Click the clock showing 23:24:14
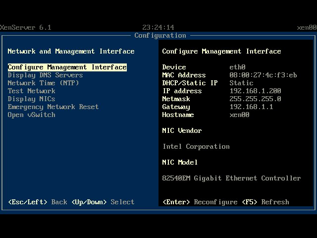 tap(158, 28)
